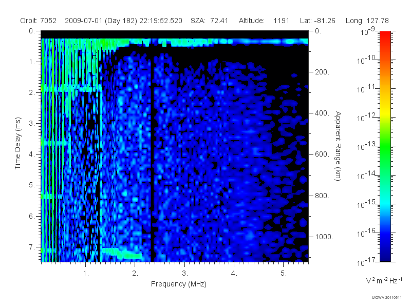
Task: Click the timestamp '22:19:52.520'
Action: click(161, 21)
